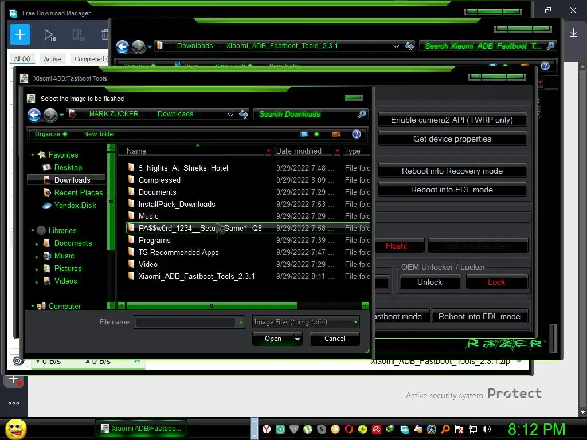The width and height of the screenshot is (587, 440).
Task: Go back in the Xiaomi_ADB_Fastboot_Tools explorer window
Action: point(123,46)
